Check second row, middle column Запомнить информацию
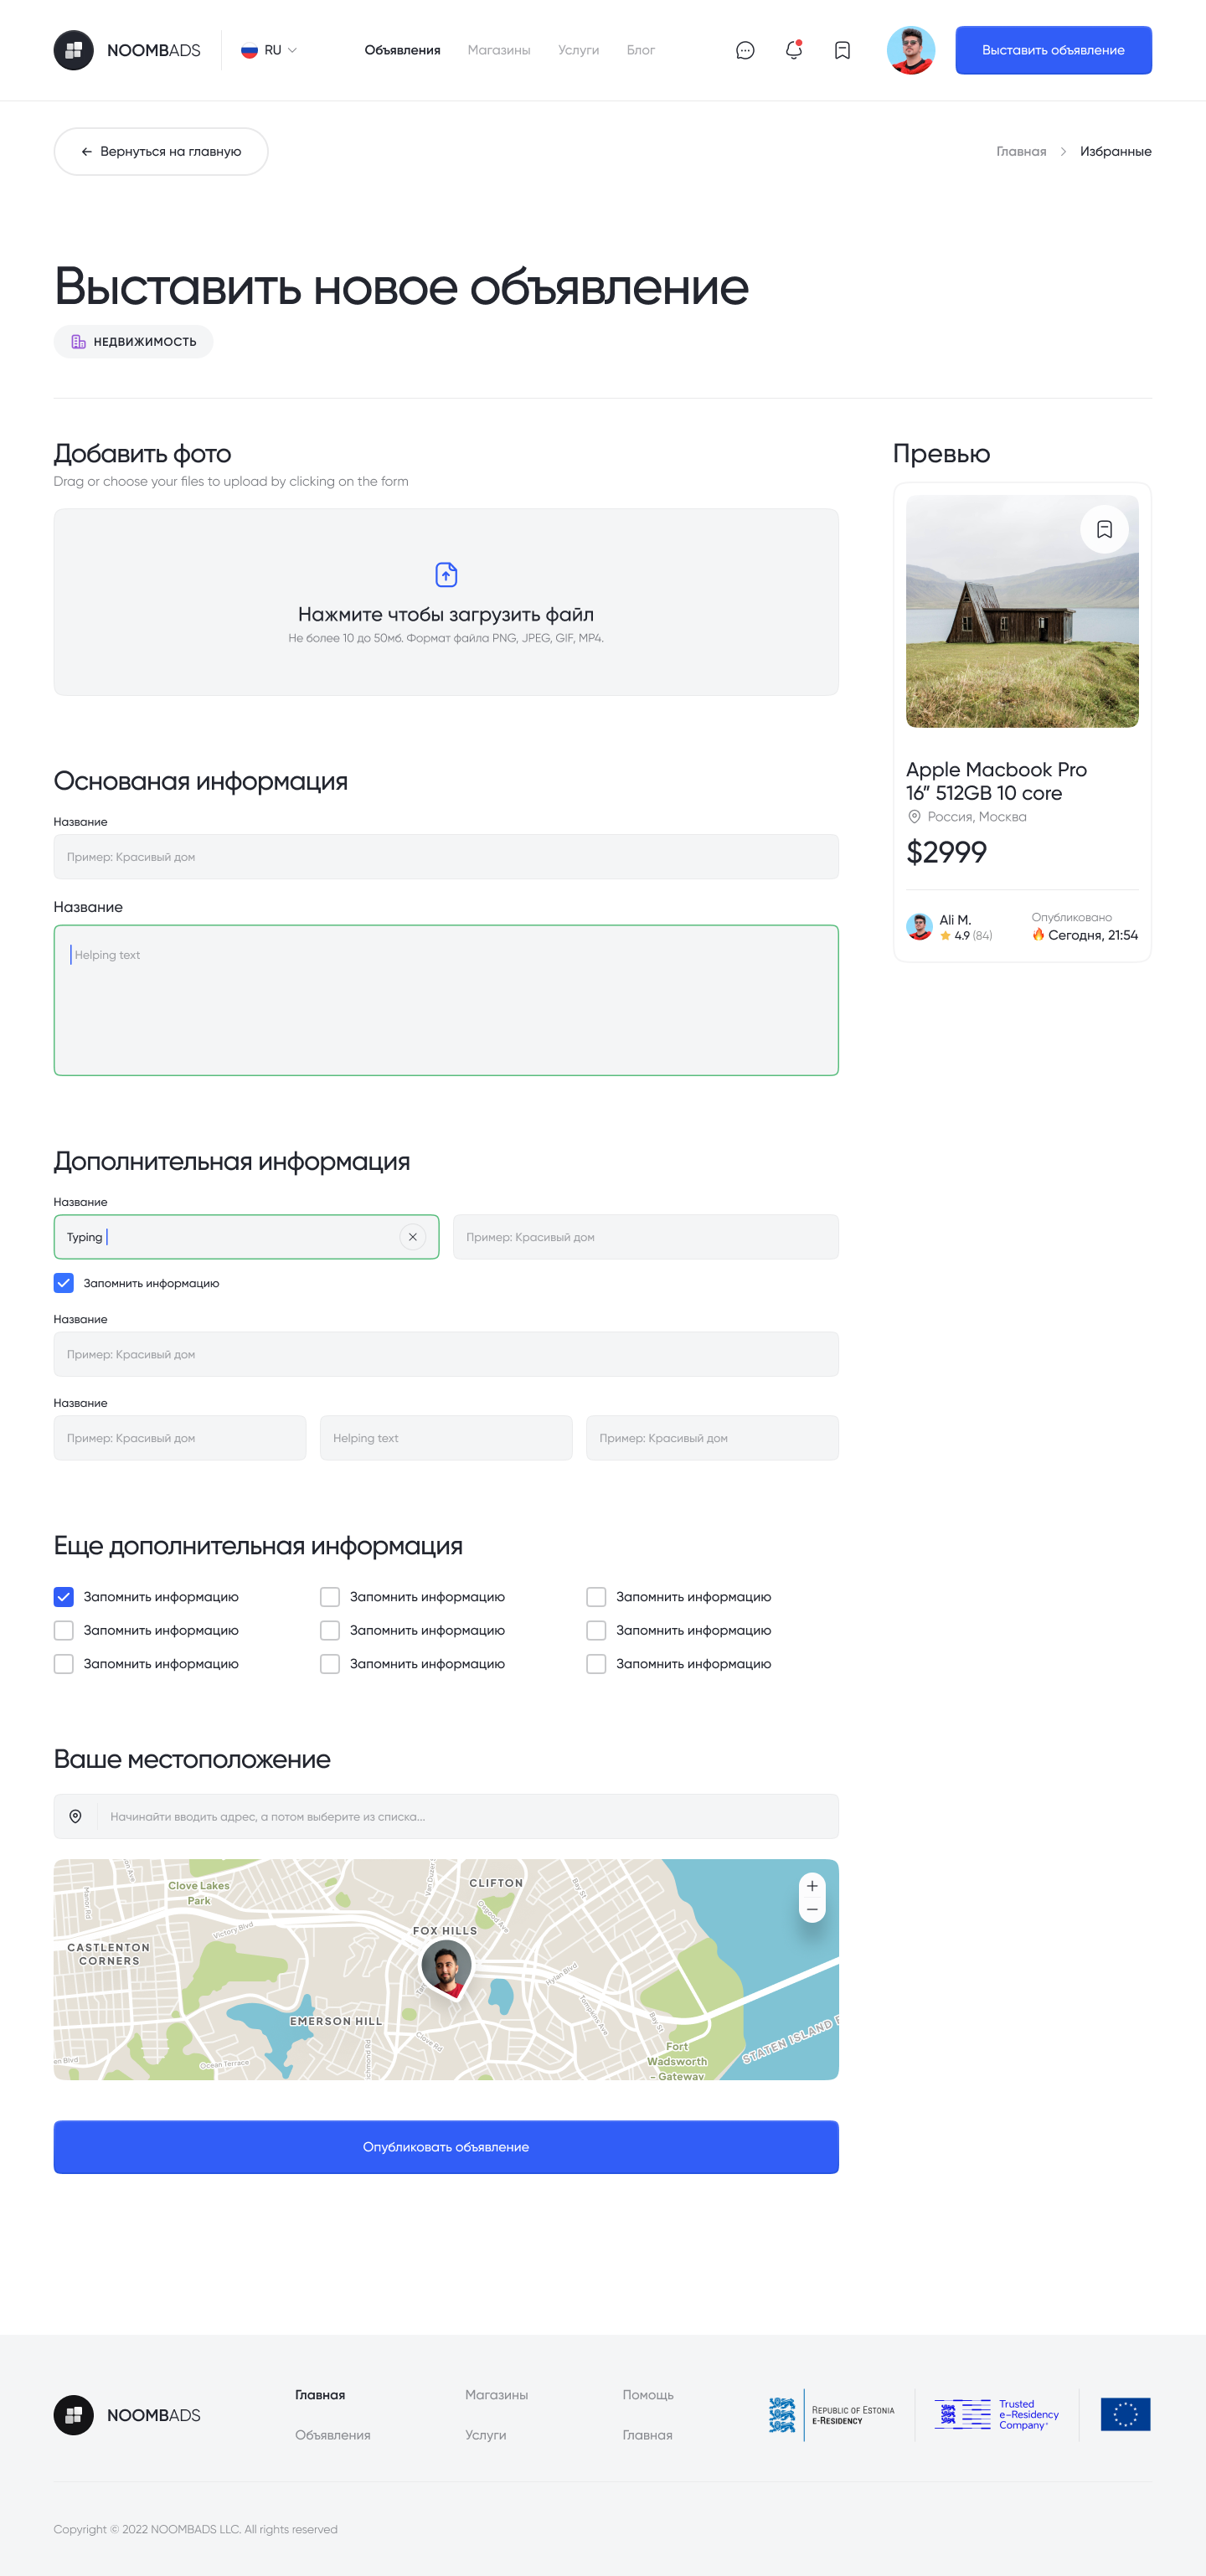Viewport: 1206px width, 2576px height. tap(330, 1630)
